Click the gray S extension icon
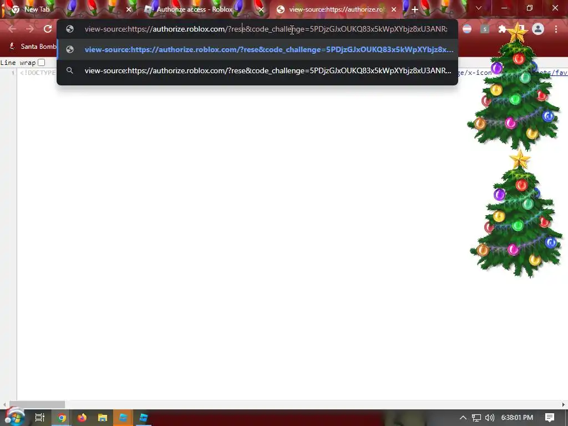The height and width of the screenshot is (426, 568). (x=485, y=29)
